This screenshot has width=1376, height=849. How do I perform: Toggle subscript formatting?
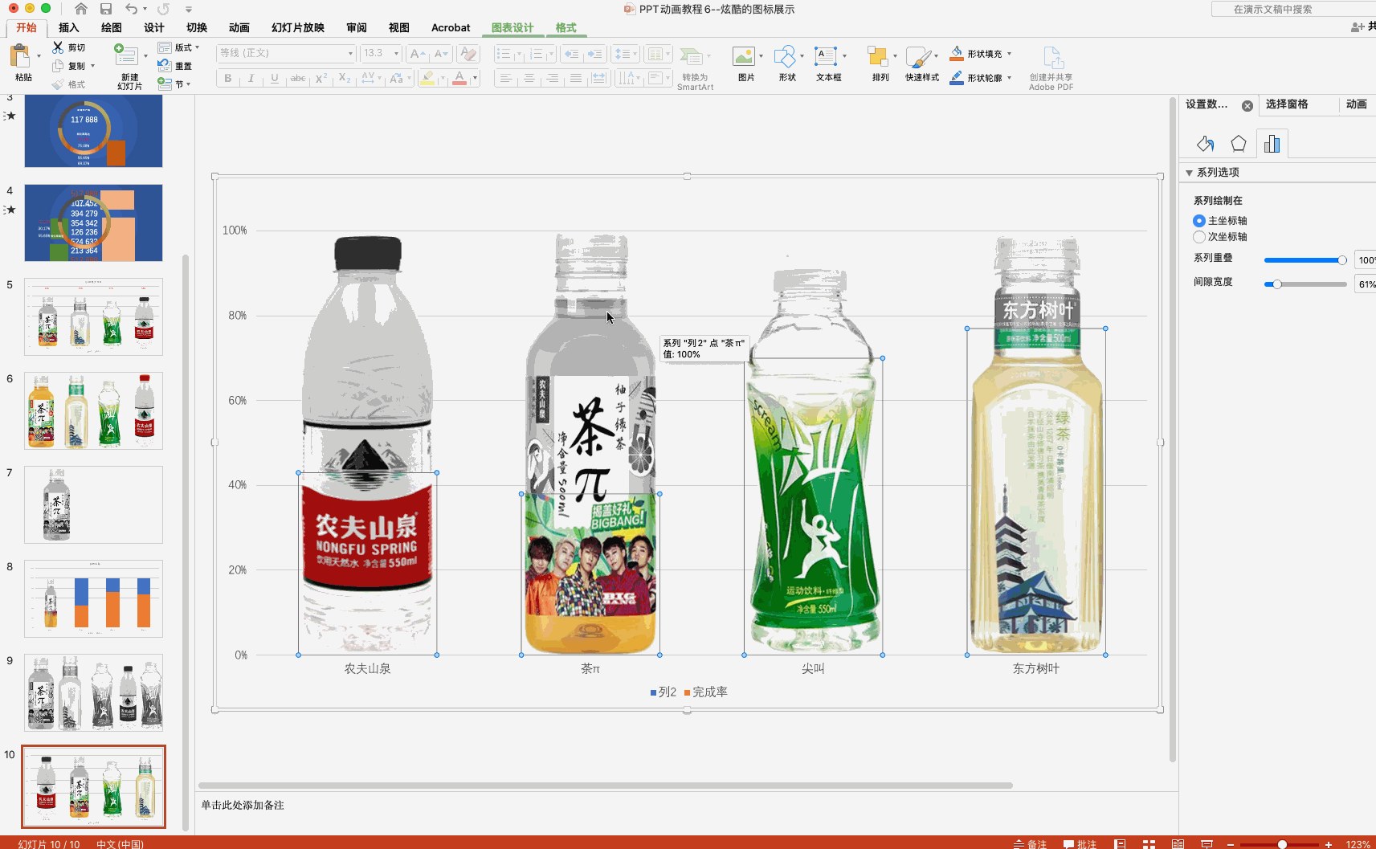pyautogui.click(x=345, y=78)
